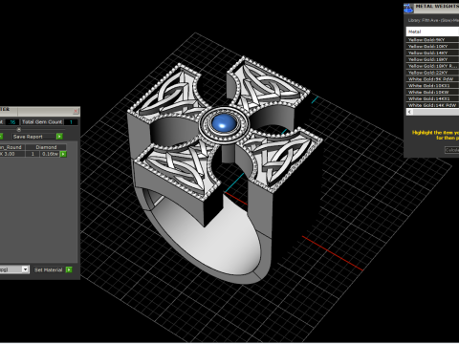Select White Gold 10KX1 entry
The width and height of the screenshot is (459, 344).
click(432, 86)
